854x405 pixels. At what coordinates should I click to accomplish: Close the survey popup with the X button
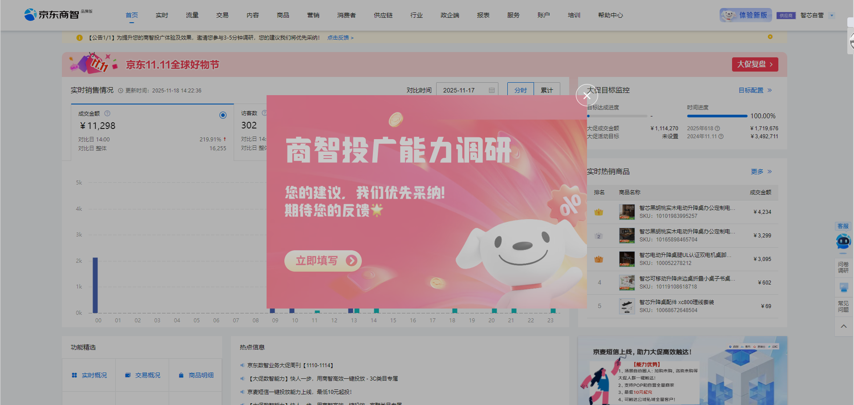coord(587,95)
